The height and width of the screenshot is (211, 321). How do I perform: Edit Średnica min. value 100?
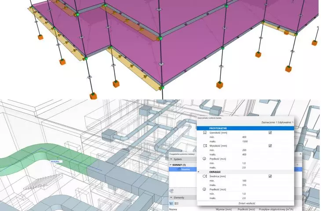coord(244,181)
